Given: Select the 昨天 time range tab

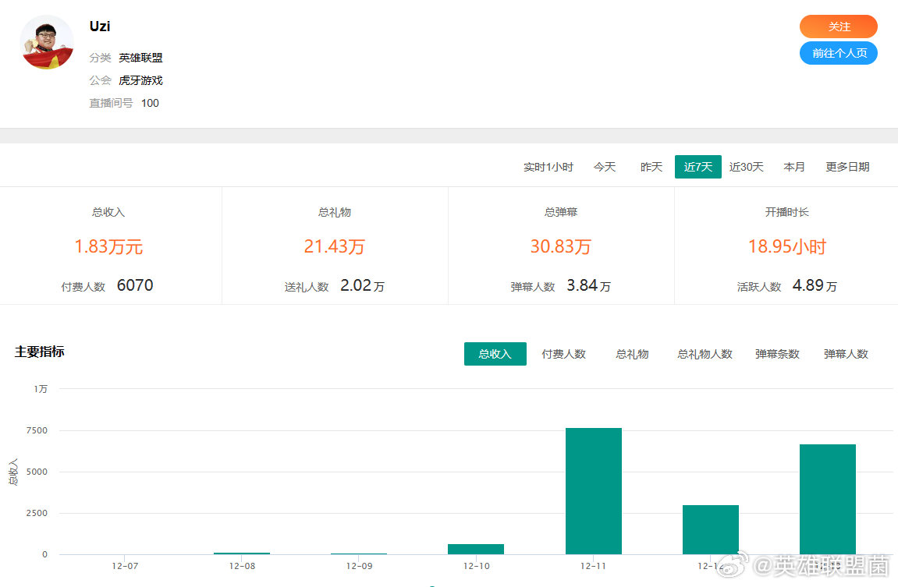Looking at the screenshot, I should 651,167.
